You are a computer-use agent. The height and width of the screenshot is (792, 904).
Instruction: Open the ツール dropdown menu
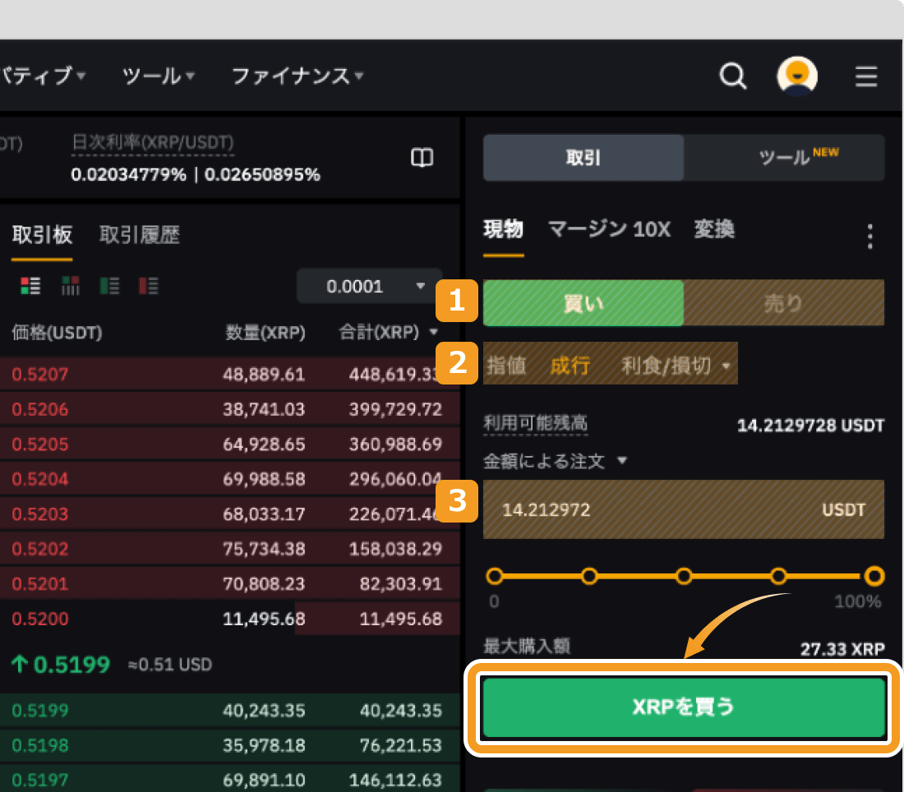159,76
